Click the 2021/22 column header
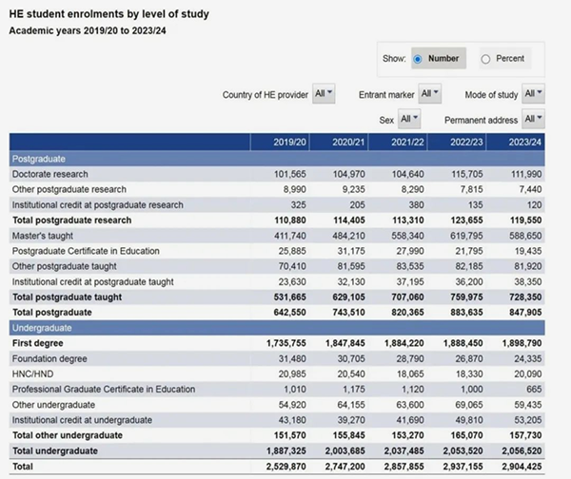Image resolution: width=571 pixels, height=479 pixels. (407, 142)
